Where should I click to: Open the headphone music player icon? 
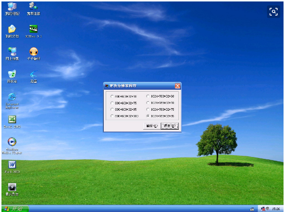tap(34, 54)
